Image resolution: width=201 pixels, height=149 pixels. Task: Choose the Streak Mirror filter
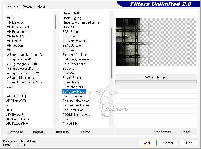tap(71, 82)
